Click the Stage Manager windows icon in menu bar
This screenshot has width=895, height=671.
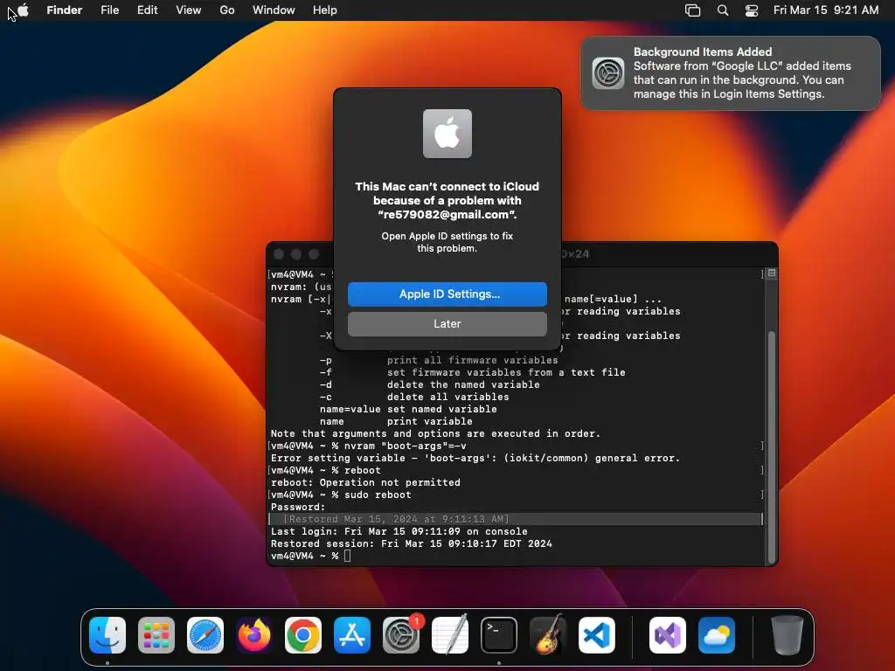(x=692, y=10)
